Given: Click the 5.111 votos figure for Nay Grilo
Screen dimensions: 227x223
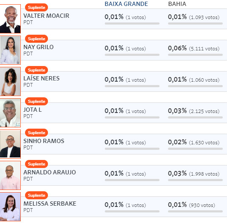Looking at the screenshot, I should tap(204, 49).
